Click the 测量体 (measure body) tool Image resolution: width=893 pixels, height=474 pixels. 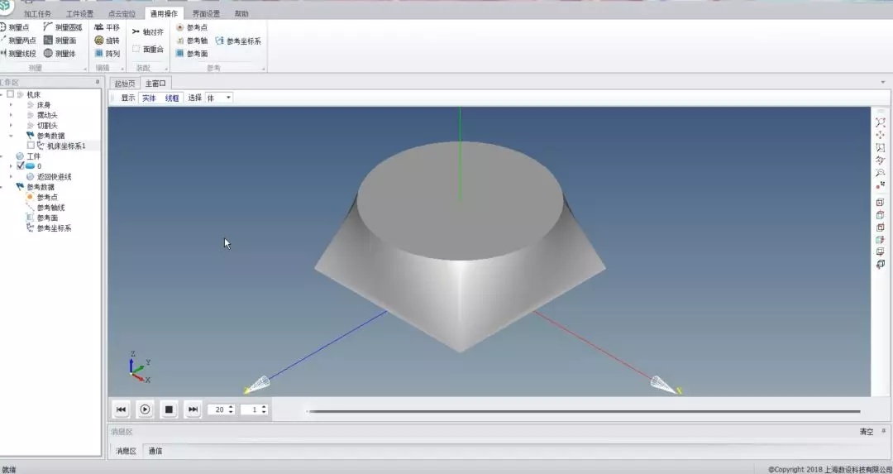[x=60, y=54]
